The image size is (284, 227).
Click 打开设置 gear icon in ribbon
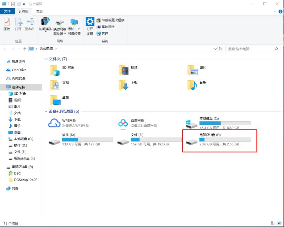click(90, 27)
